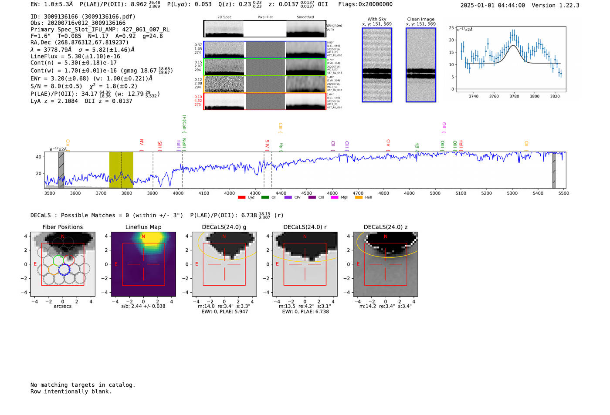
Task: Click the 'ID: 3009136166 (3009136166.pdf)' line
Action: coord(83,17)
